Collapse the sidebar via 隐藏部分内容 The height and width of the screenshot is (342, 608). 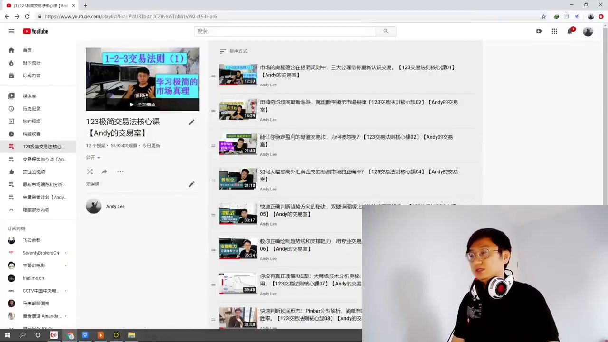(38, 210)
